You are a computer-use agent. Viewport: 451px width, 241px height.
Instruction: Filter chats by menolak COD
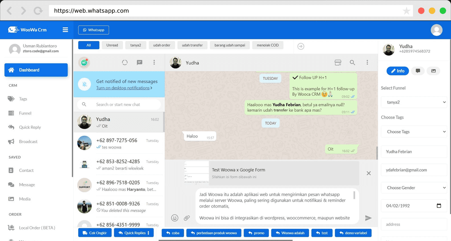click(x=268, y=45)
